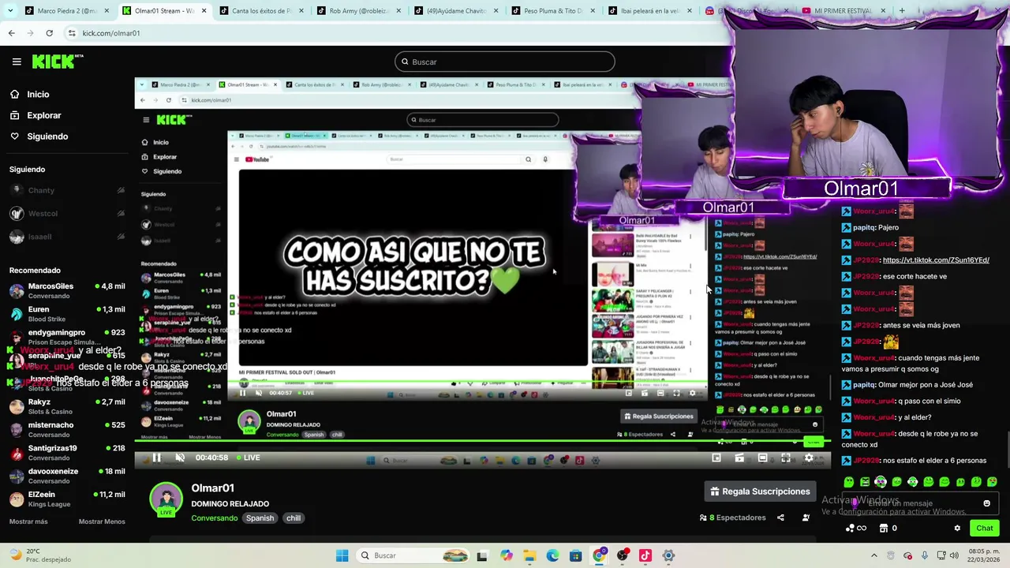Pause the Olmar01 stream
This screenshot has height=568, width=1010.
(156, 458)
